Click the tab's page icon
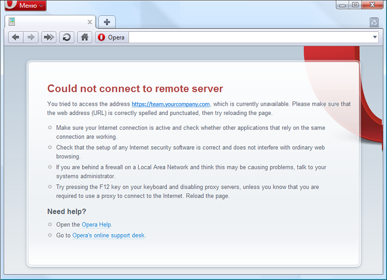Image resolution: width=387 pixels, height=280 pixels. 12,22
